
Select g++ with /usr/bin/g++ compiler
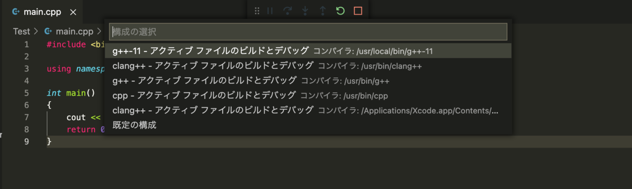coord(308,80)
